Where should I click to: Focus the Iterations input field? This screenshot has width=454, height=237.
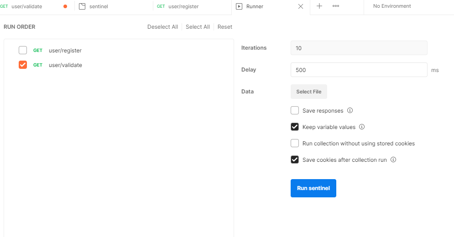click(x=359, y=48)
